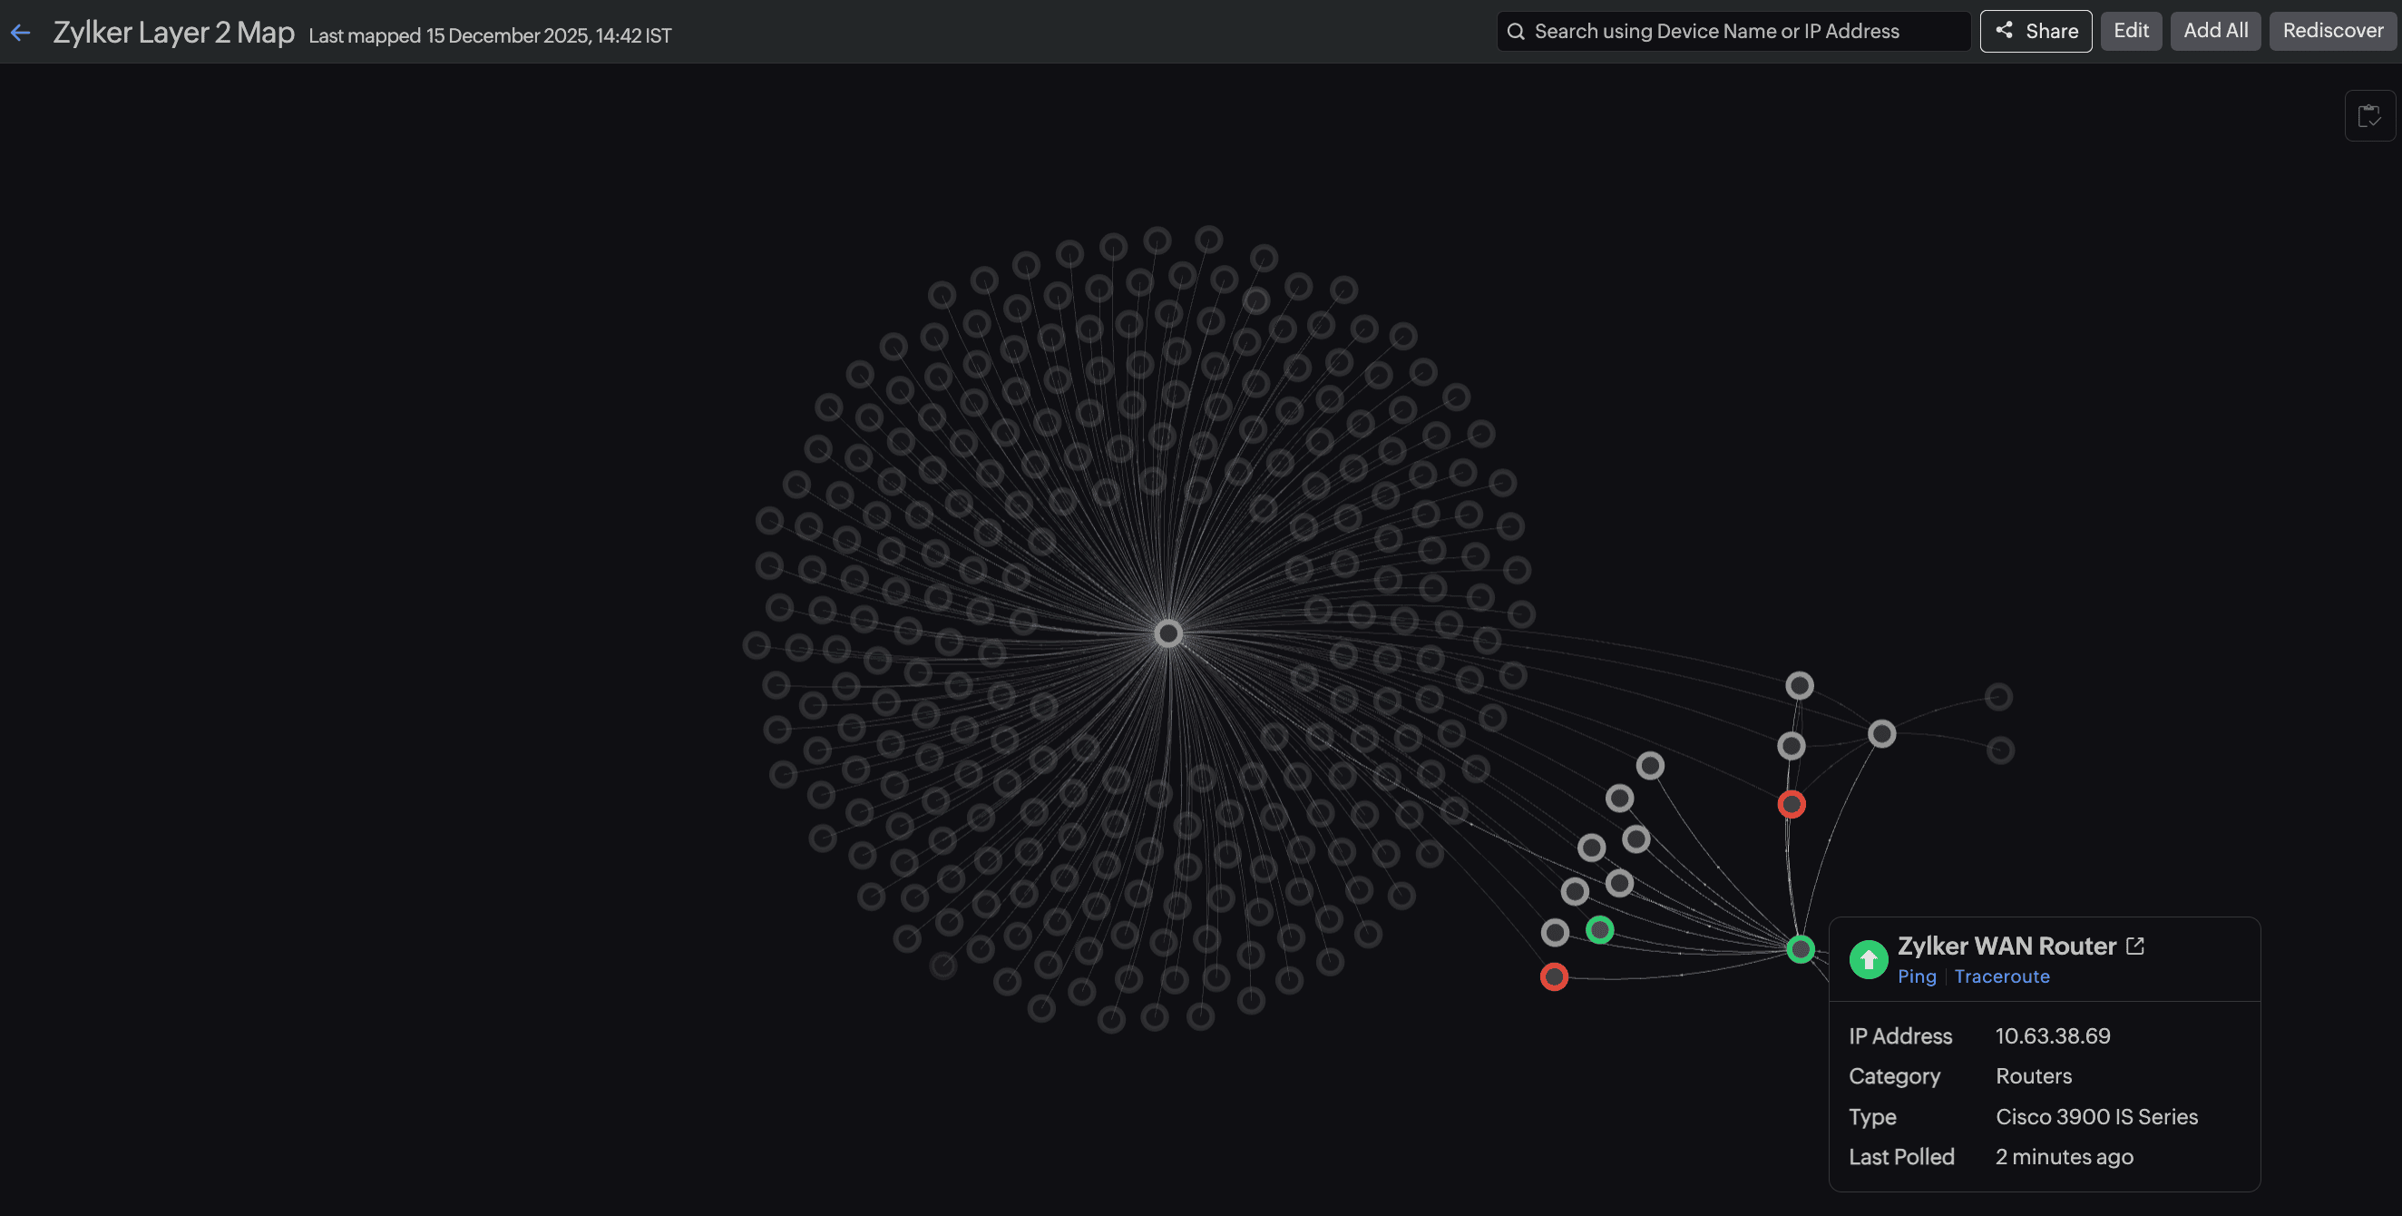2402x1216 pixels.
Task: Click the clipboard check icon
Action: point(2368,115)
